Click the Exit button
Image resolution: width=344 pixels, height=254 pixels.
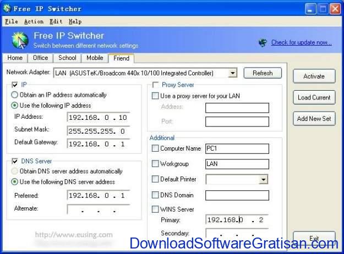pyautogui.click(x=314, y=238)
